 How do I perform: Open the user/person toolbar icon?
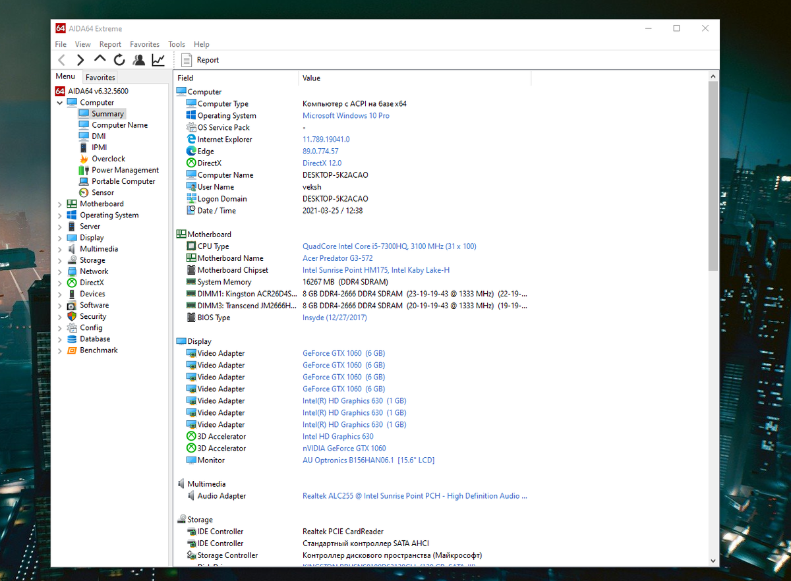138,60
